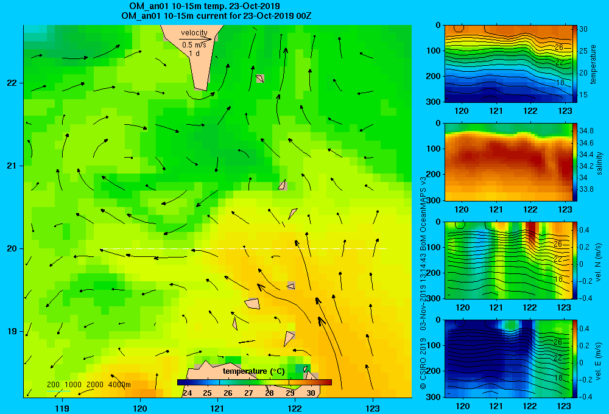Click the "temperature (°C)" colorbar title

[253, 371]
